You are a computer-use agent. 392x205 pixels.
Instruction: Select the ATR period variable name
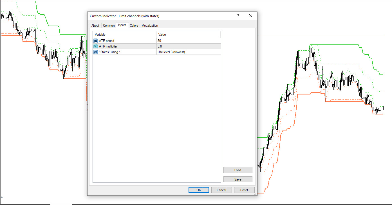click(x=107, y=41)
